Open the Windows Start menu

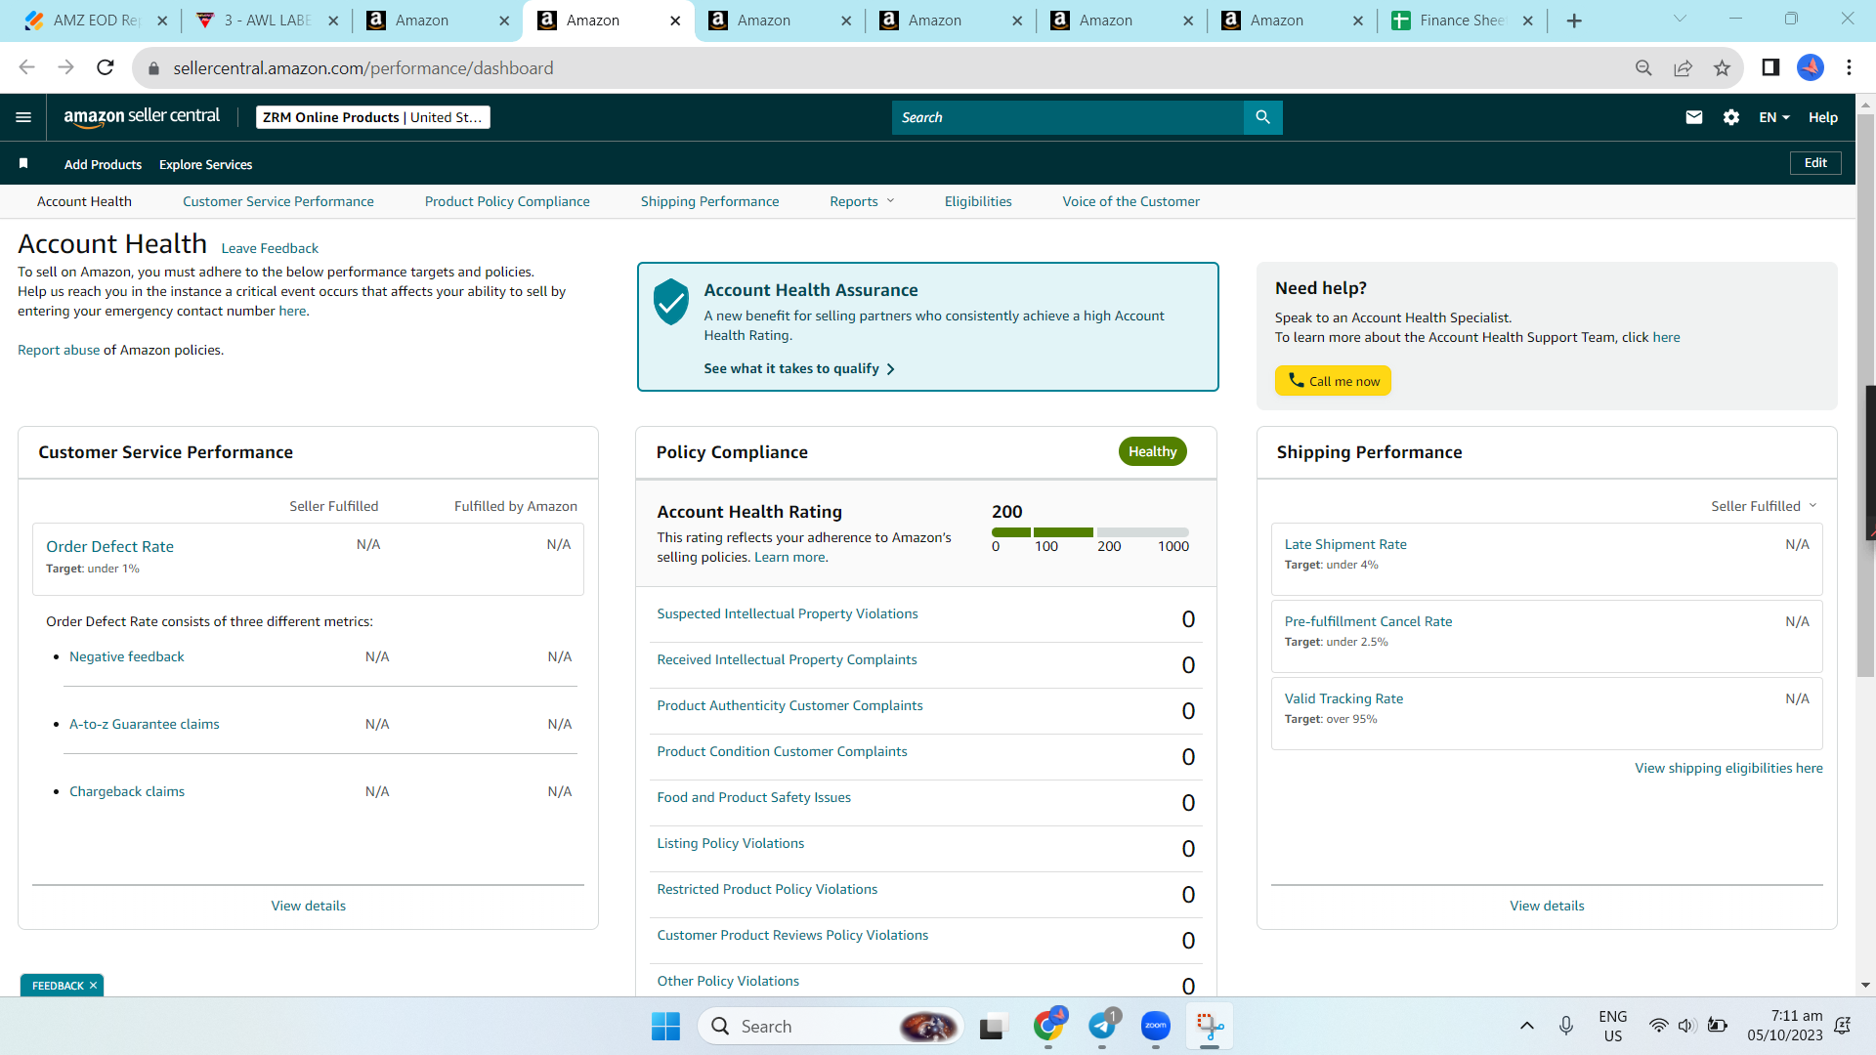665,1026
